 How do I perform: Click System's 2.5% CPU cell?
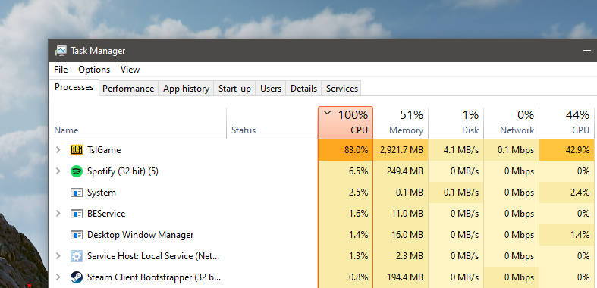click(345, 193)
